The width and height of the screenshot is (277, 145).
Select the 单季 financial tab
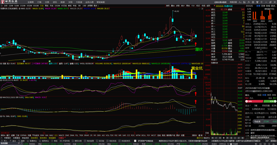(x=258, y=6)
